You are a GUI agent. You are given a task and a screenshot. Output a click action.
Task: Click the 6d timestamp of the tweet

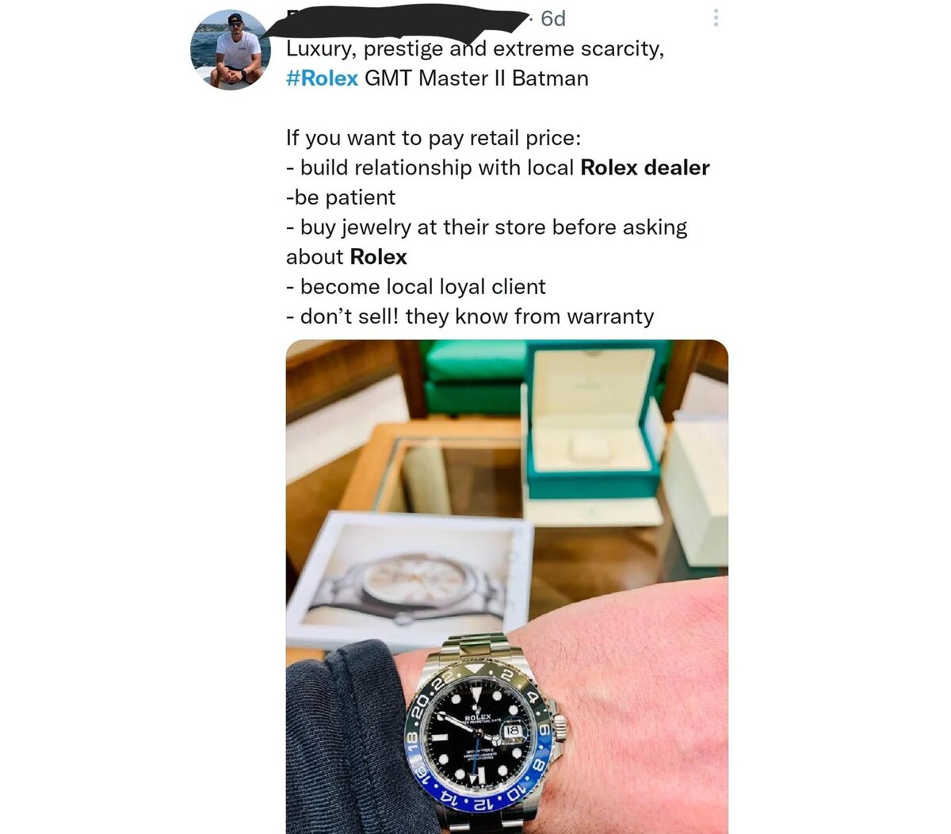coord(553,18)
